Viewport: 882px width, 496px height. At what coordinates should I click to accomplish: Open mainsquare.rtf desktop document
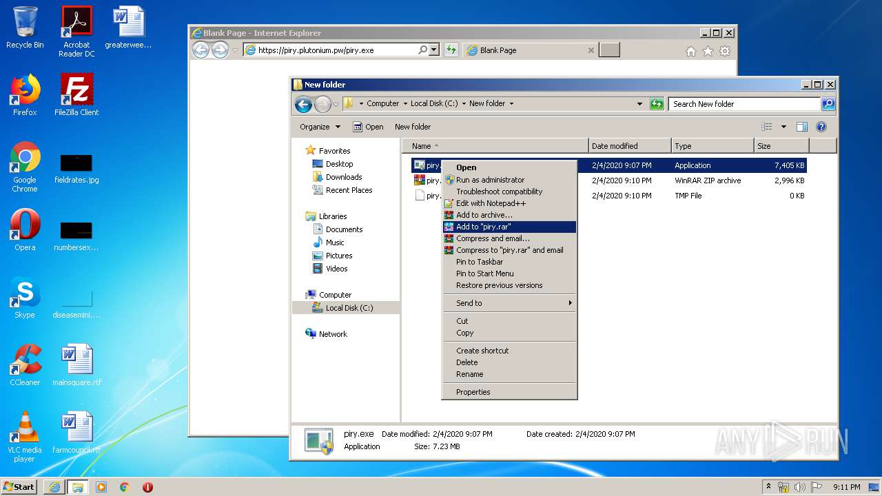point(76,365)
